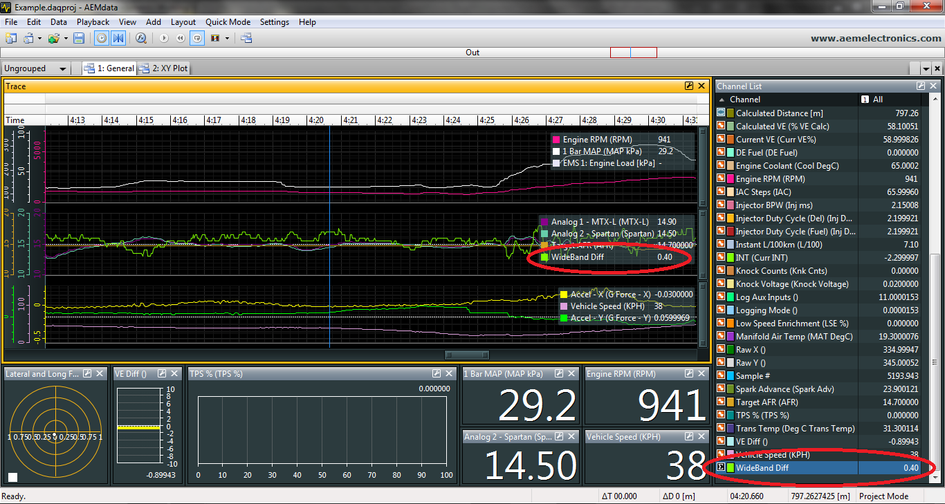Open the Playback menu
Viewport: 945px width, 504px height.
pyautogui.click(x=93, y=22)
